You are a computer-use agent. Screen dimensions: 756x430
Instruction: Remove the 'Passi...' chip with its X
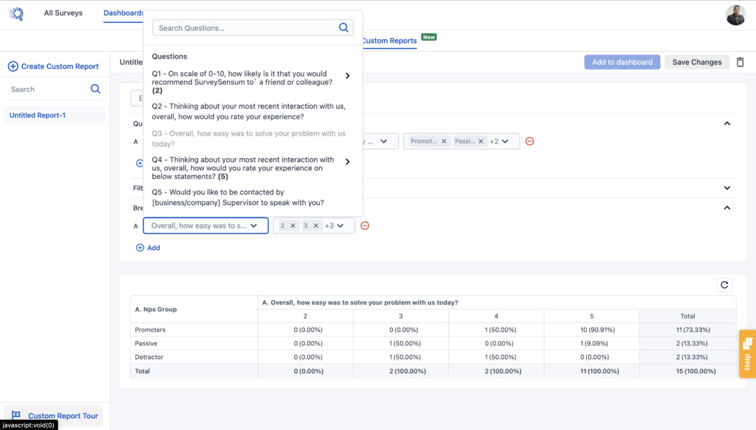click(x=481, y=141)
